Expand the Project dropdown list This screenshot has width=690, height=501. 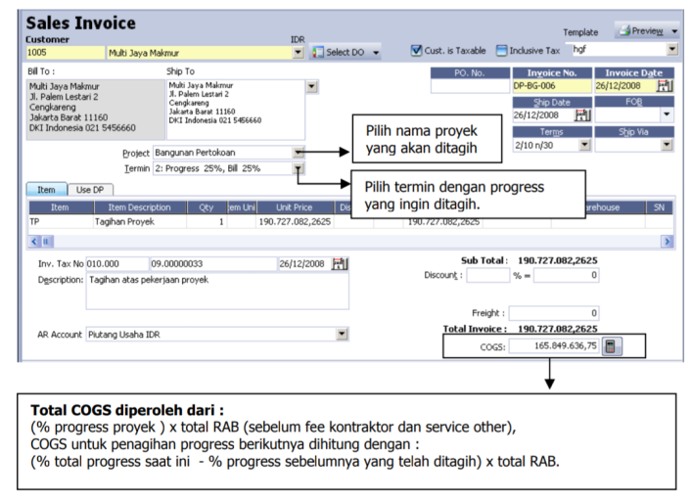[299, 153]
